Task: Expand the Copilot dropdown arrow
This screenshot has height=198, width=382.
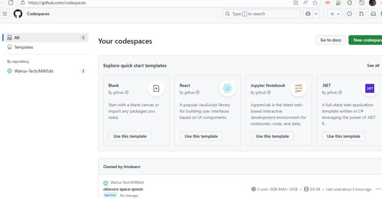Action: (x=317, y=14)
